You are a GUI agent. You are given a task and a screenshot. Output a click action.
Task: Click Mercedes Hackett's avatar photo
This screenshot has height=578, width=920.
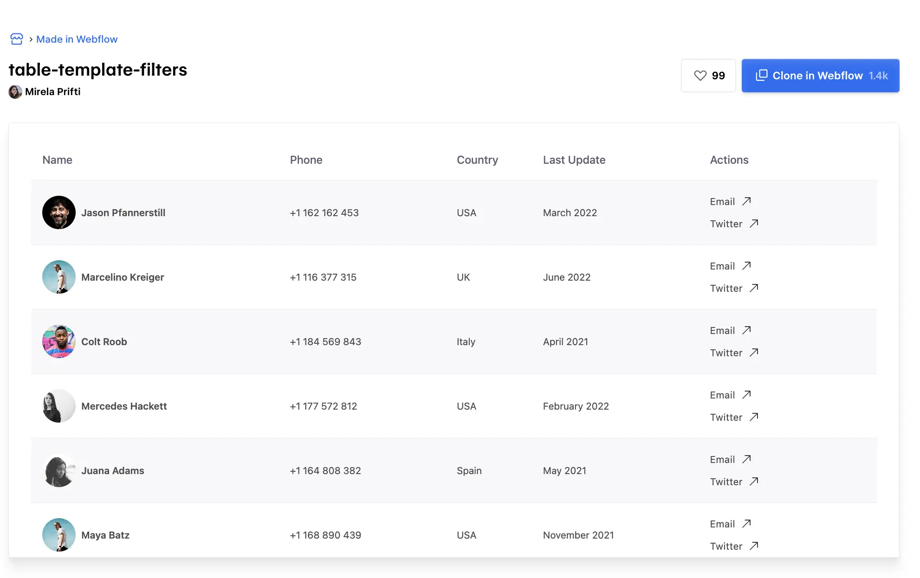point(59,406)
